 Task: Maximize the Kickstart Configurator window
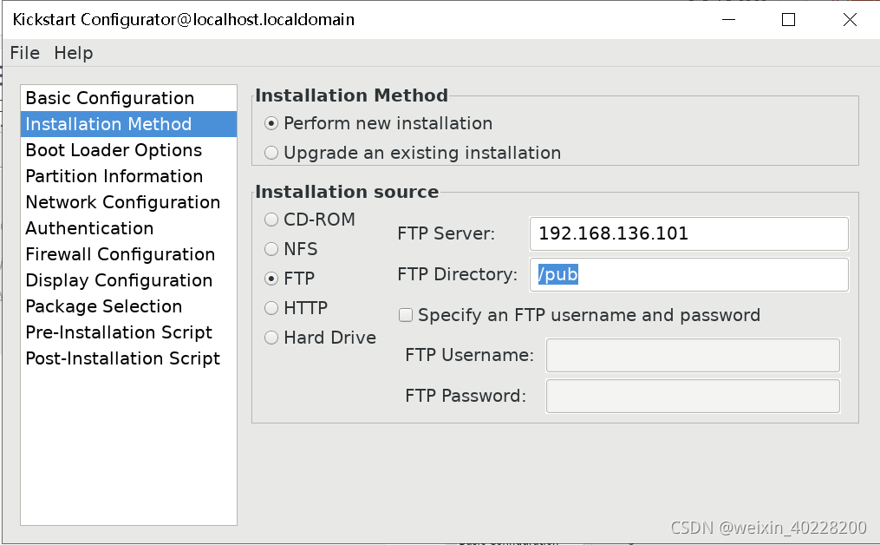click(x=788, y=20)
